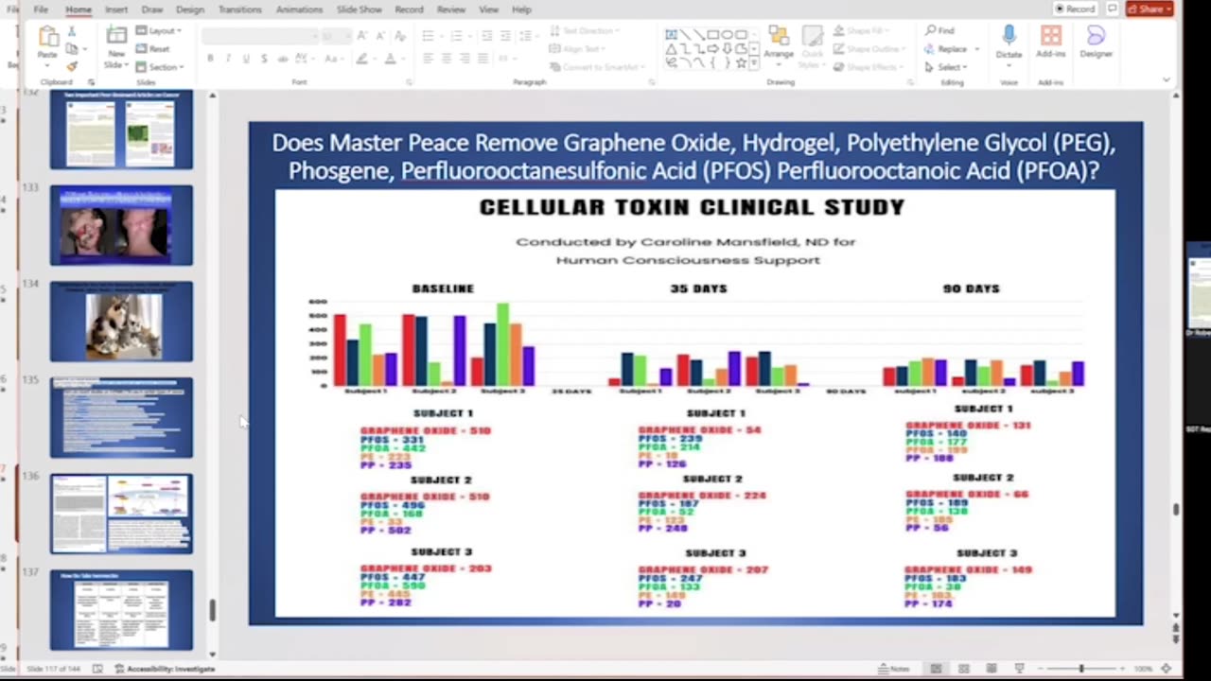Image resolution: width=1211 pixels, height=681 pixels.
Task: Clear all formatting icon
Action: 400,36
